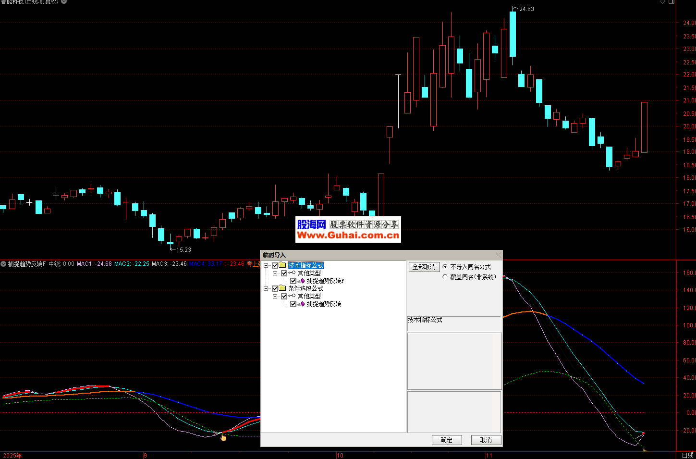Click the yellow 技术指标公式 folder icon
The image size is (696, 459).
[282, 265]
